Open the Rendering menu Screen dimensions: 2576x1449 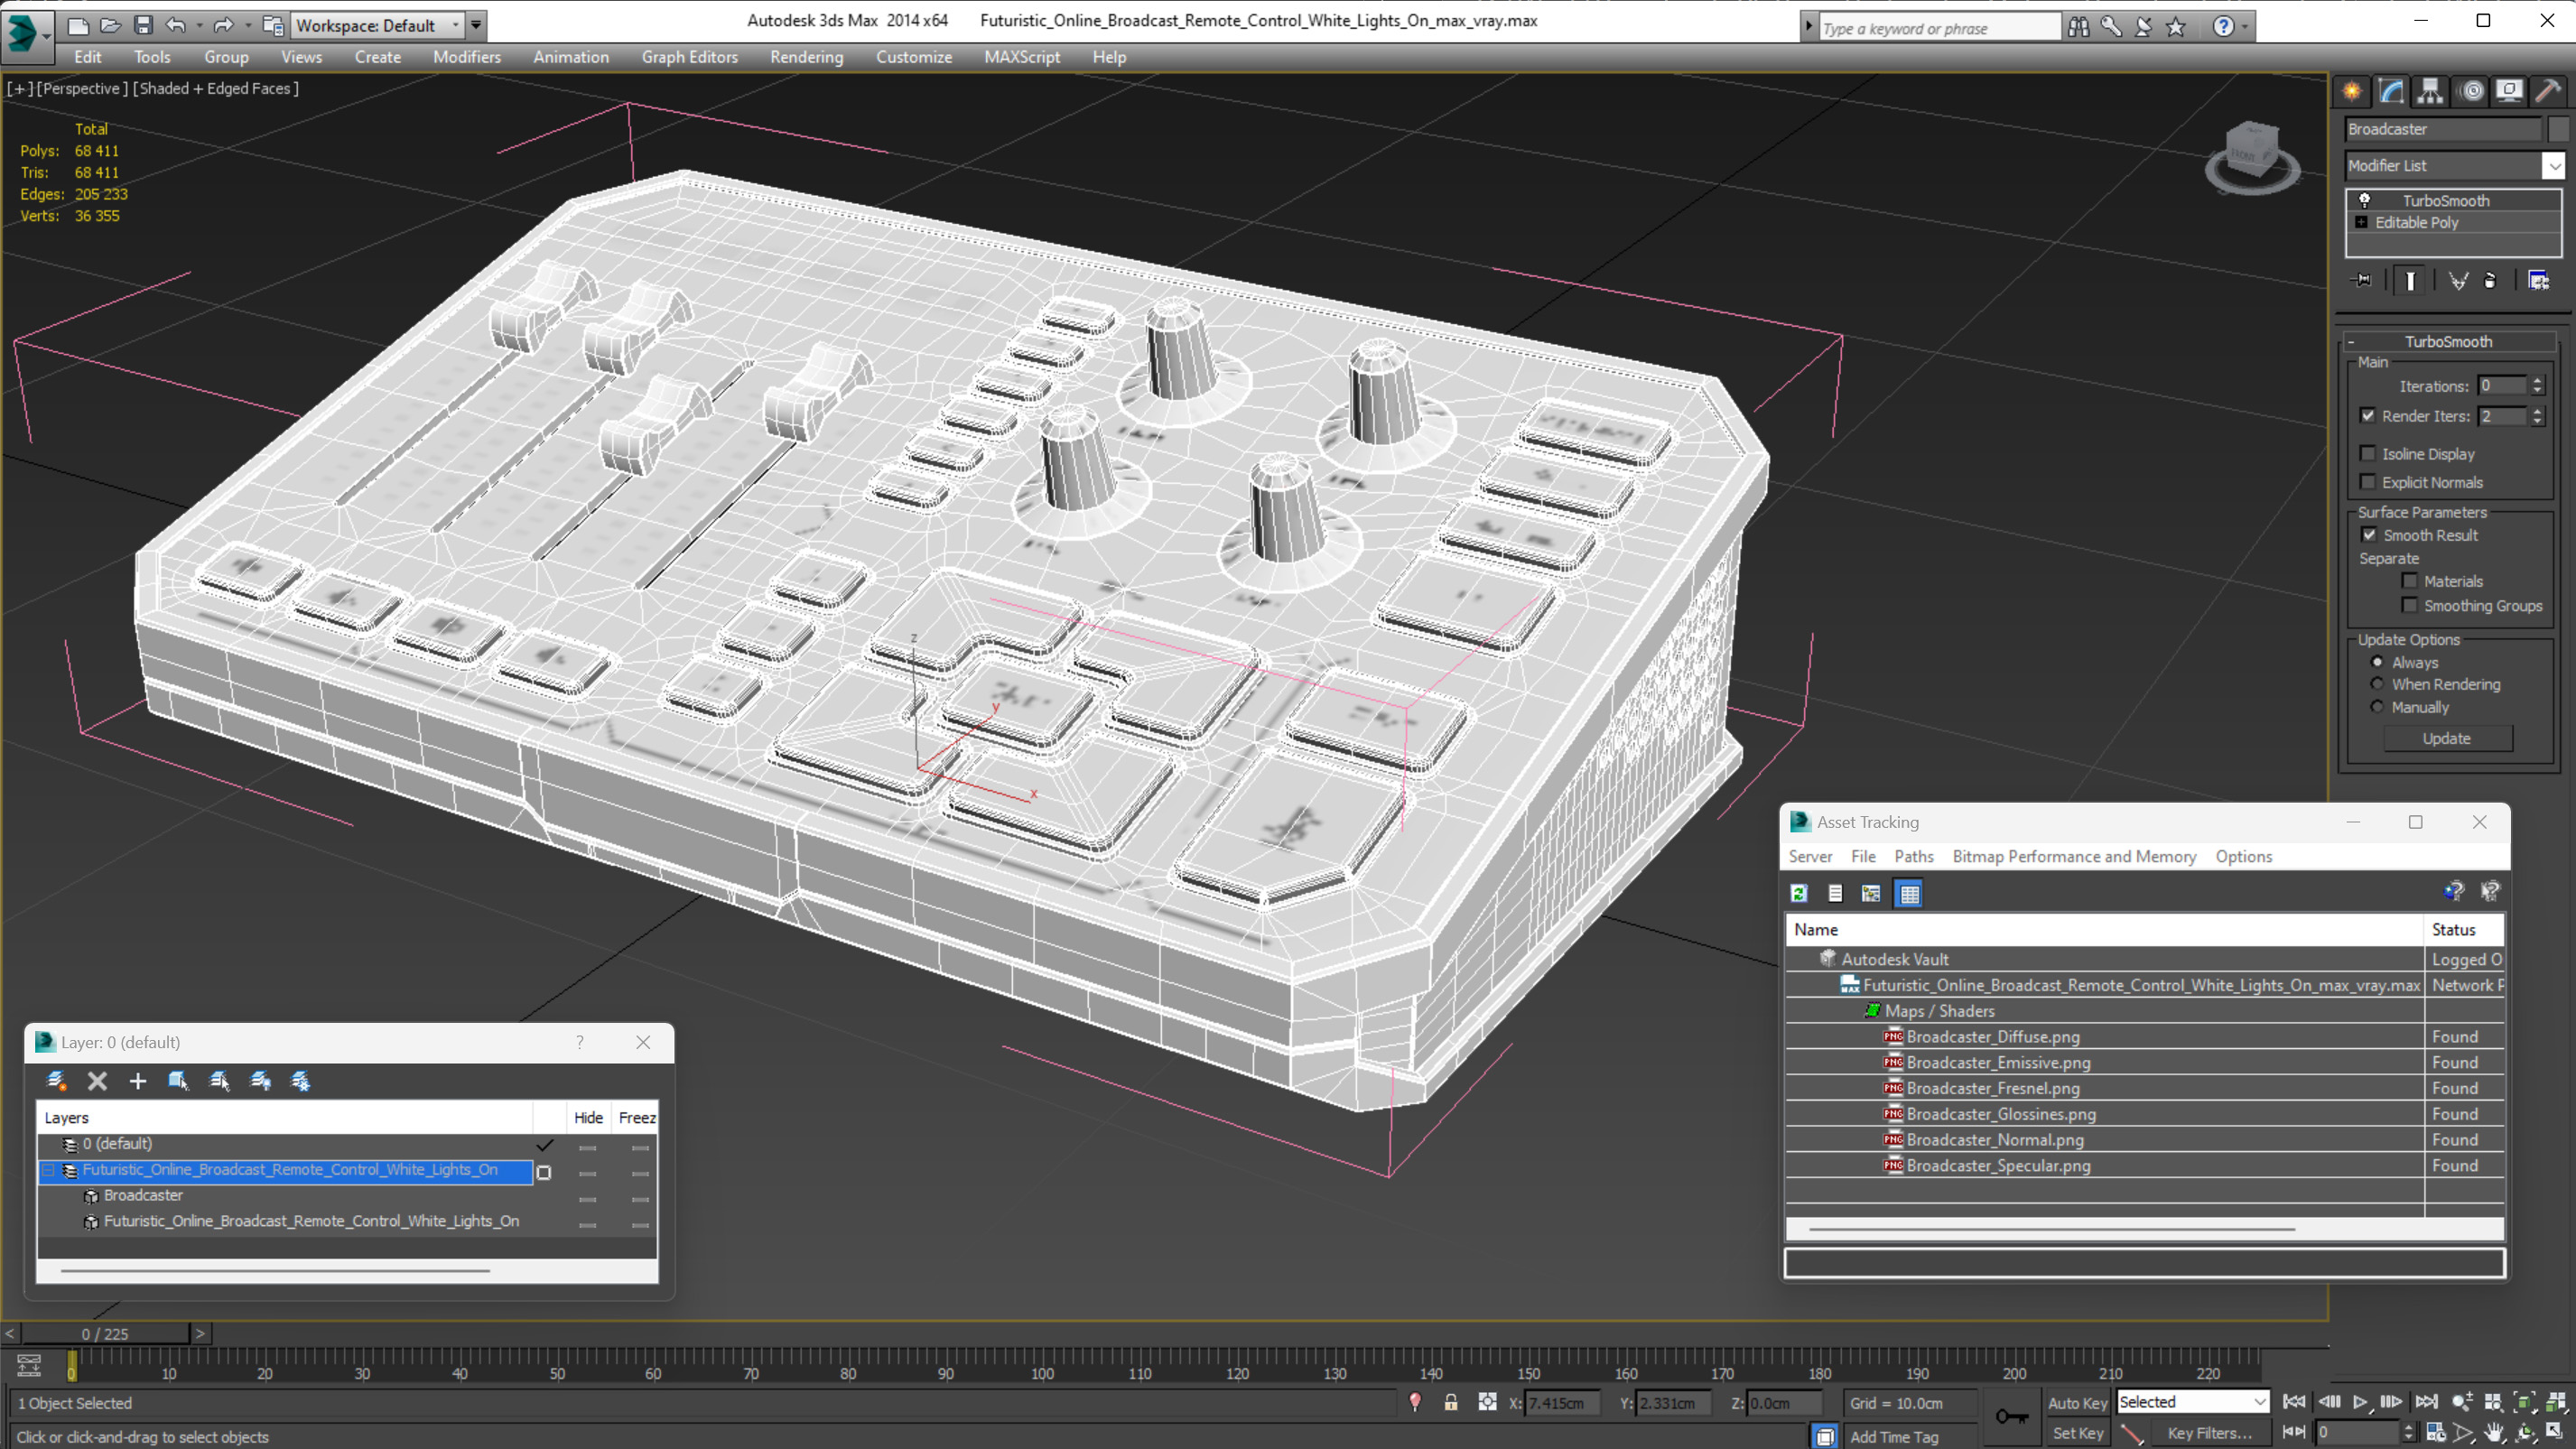click(x=806, y=57)
